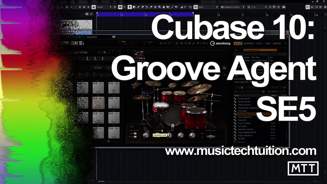Select the Object Selection arrow tool
The height and width of the screenshot is (184, 327).
click(130, 7)
